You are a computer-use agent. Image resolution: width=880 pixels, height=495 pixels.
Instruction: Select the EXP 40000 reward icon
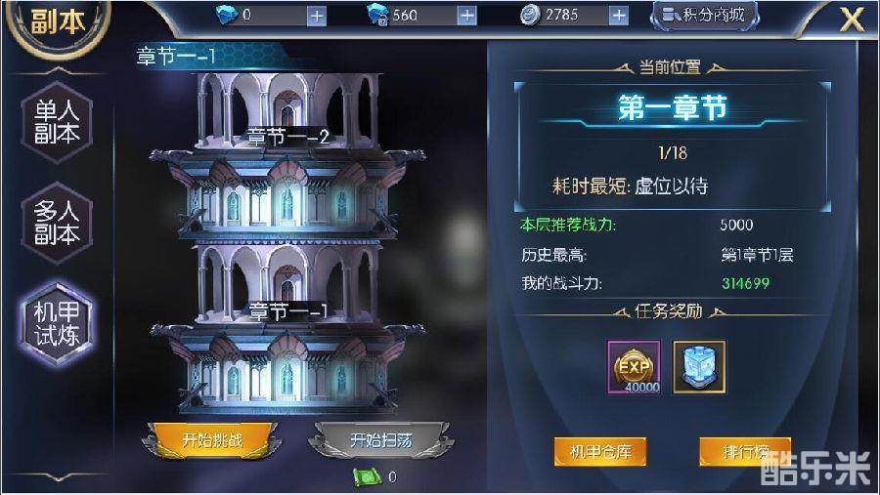[x=635, y=367]
